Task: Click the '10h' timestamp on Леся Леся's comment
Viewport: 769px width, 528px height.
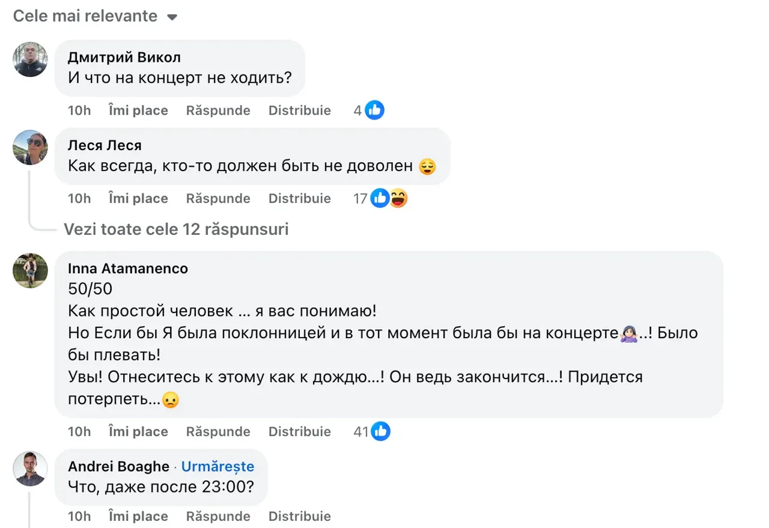Action: [79, 198]
